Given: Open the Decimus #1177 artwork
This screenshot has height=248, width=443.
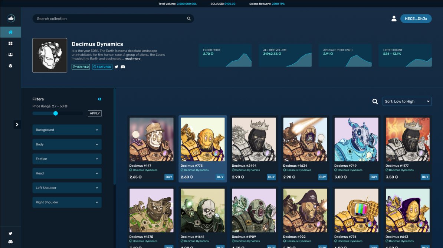Looking at the screenshot, I should [x=408, y=139].
